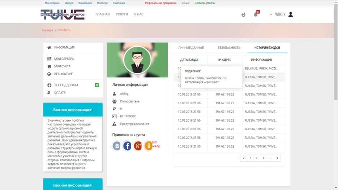Click the Google Plus account icon

138,146
